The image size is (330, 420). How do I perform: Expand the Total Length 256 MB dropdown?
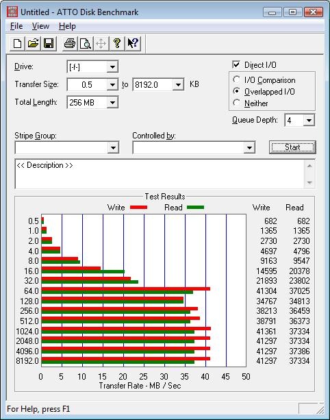pyautogui.click(x=112, y=103)
